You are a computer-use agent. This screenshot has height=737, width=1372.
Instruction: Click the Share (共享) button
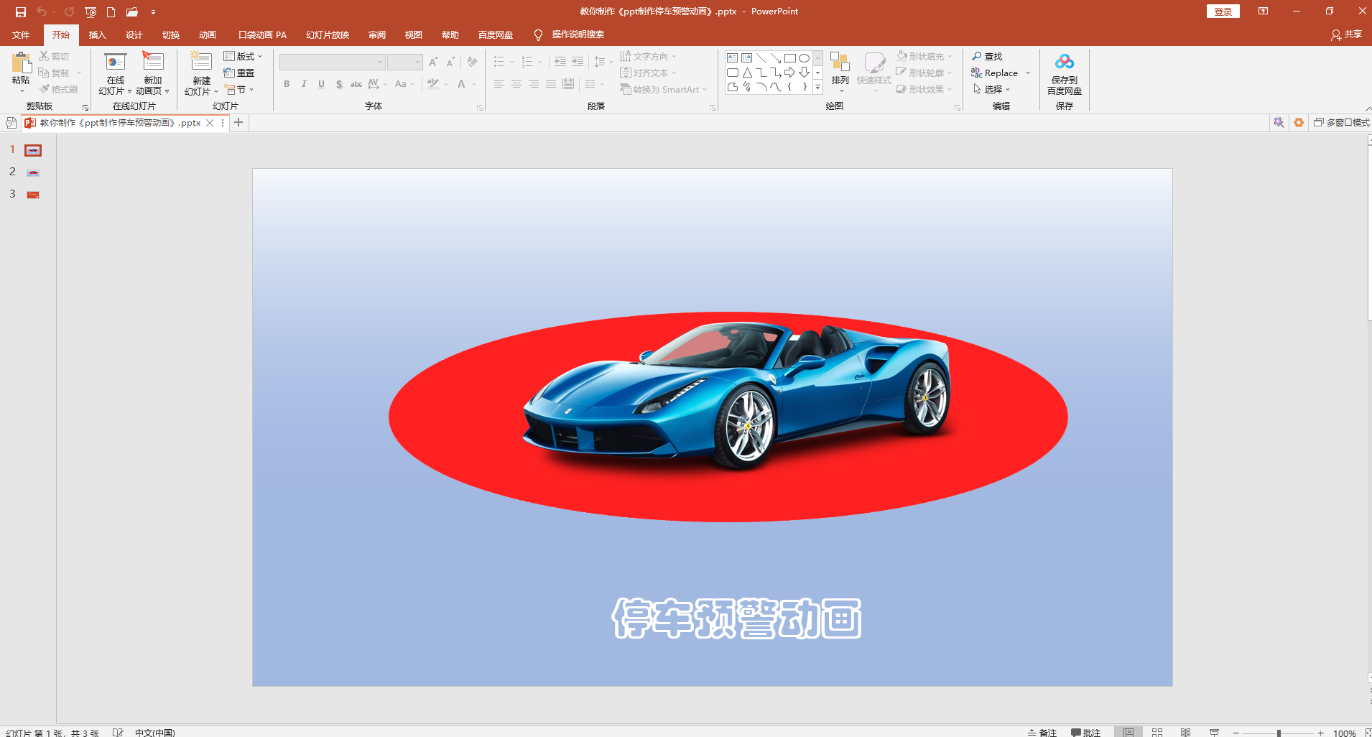coord(1346,34)
